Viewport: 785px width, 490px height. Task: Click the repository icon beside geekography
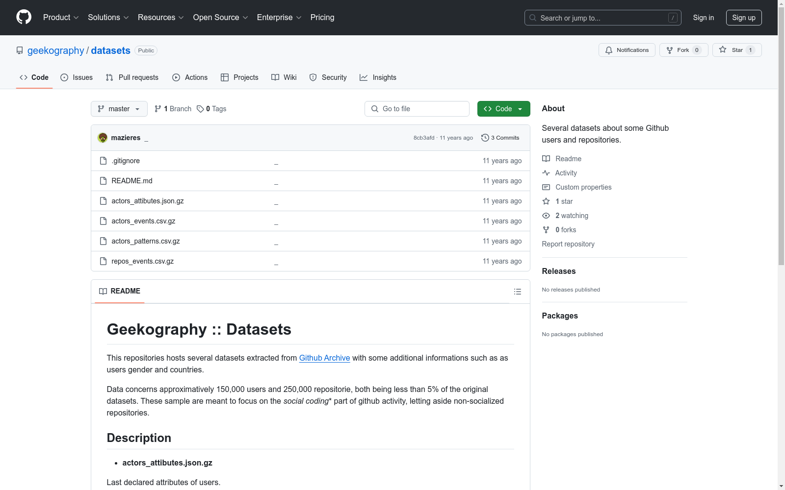(20, 50)
